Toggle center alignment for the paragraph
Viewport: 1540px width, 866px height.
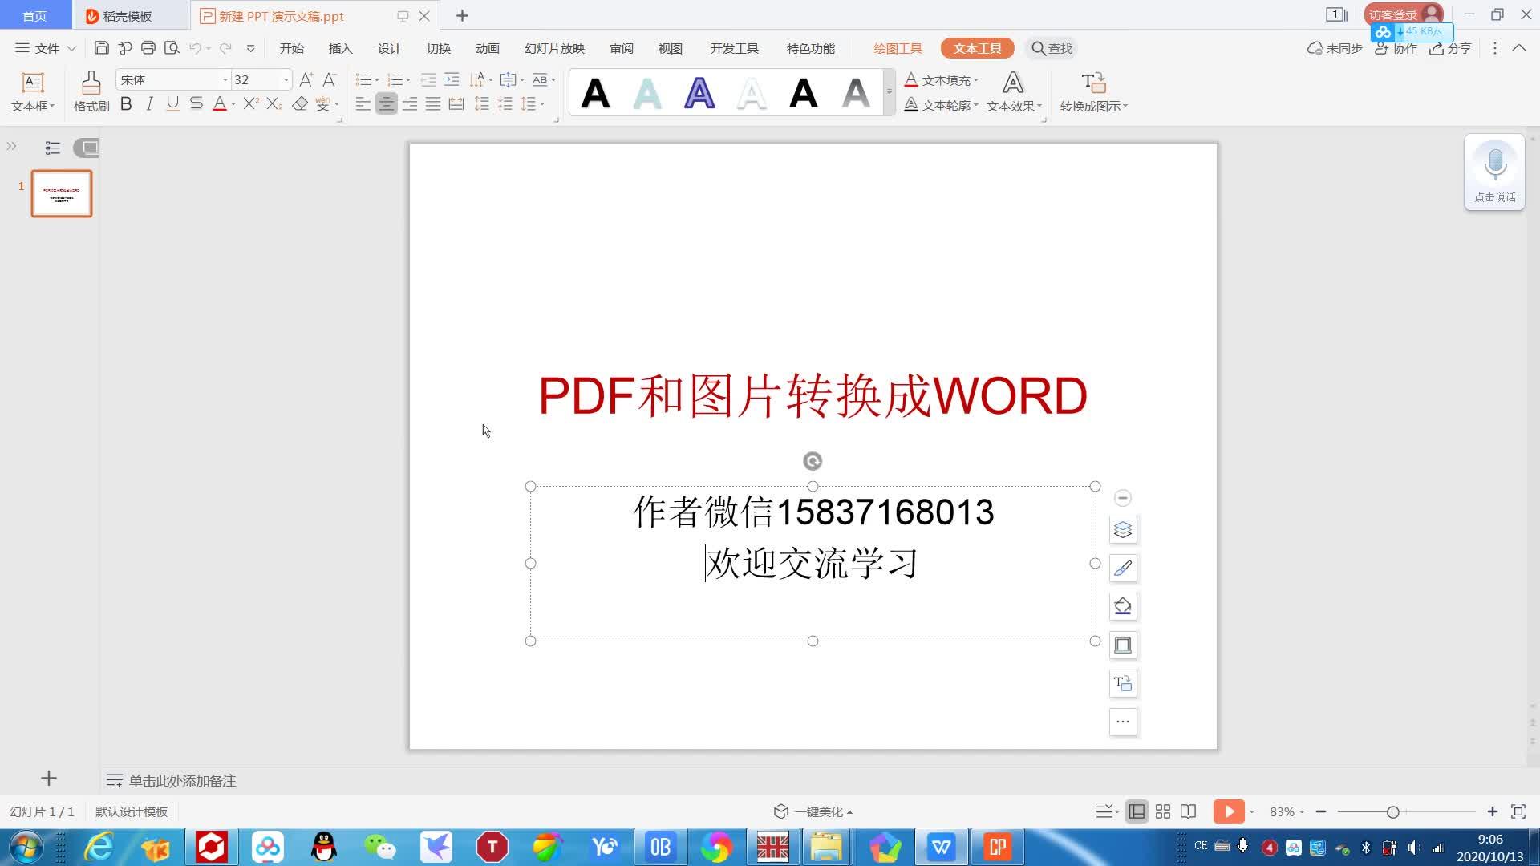pos(387,103)
